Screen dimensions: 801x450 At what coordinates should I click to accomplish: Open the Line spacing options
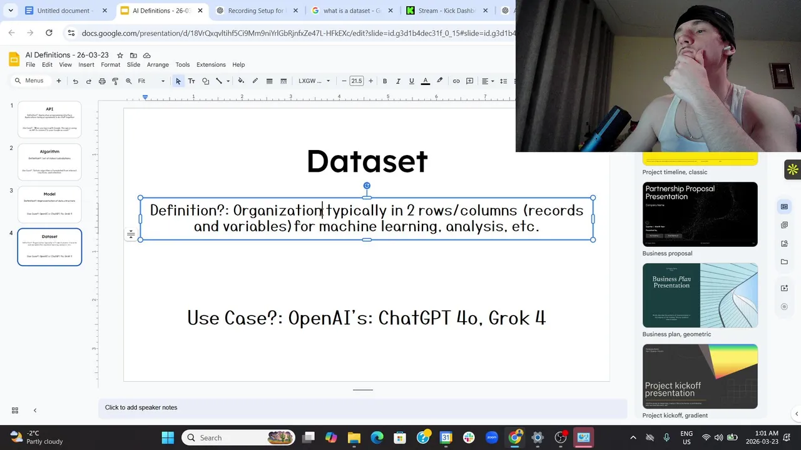503,81
